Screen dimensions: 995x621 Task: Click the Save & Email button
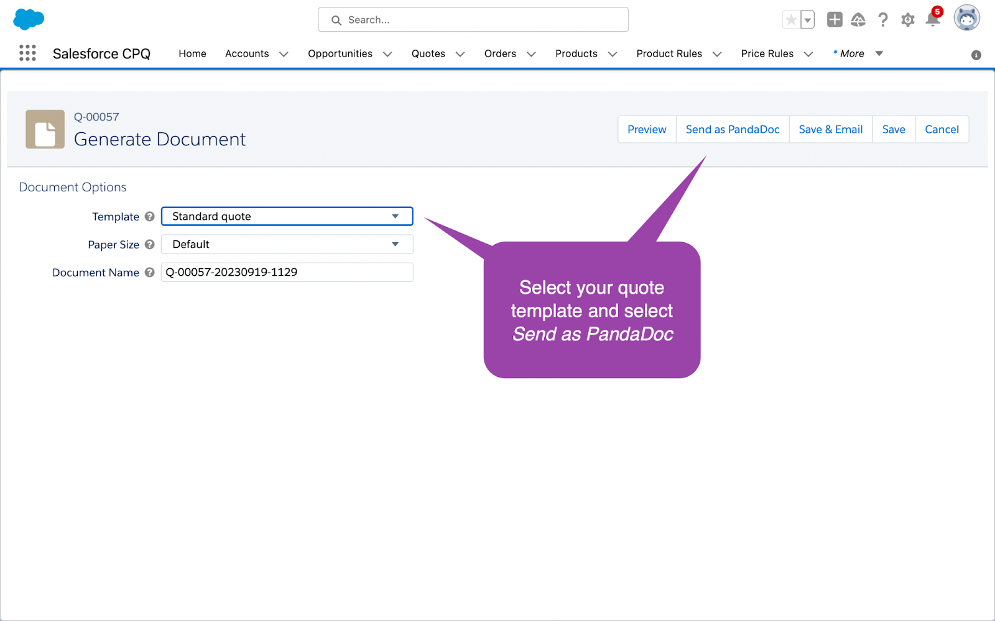831,129
